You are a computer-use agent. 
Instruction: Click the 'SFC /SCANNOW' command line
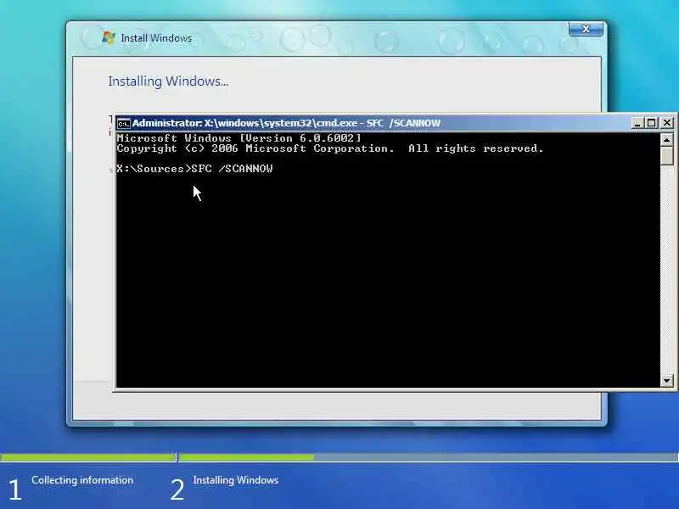coord(194,168)
